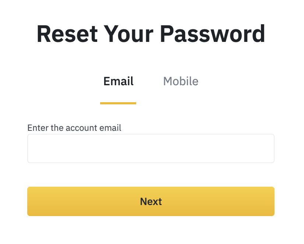This screenshot has height=244, width=304.
Task: Switch to the Mobile tab
Action: click(x=180, y=81)
